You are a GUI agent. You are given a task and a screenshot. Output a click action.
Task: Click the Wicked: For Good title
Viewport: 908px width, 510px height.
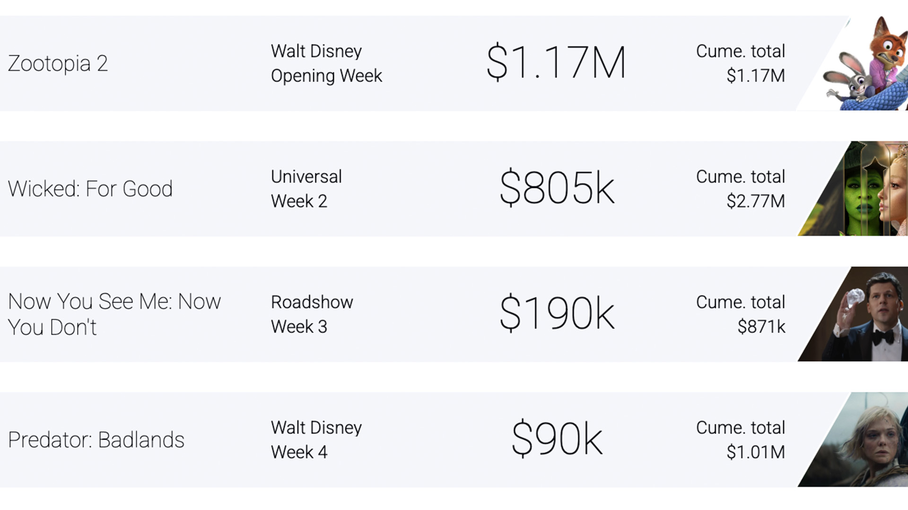coord(90,189)
